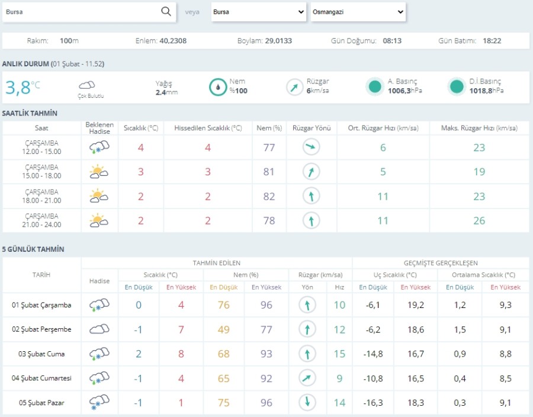Click the green A. Basınç pressure indicator
The height and width of the screenshot is (417, 533).
374,86
